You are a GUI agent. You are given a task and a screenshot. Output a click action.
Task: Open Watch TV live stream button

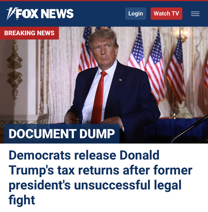166,14
